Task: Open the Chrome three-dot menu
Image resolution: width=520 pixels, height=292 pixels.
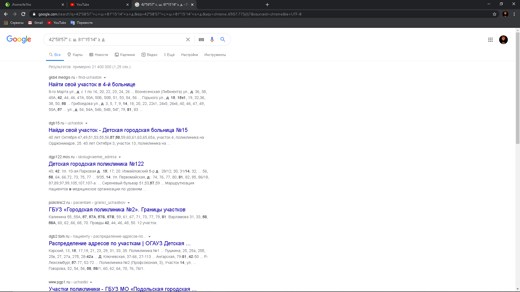Action: click(x=514, y=14)
